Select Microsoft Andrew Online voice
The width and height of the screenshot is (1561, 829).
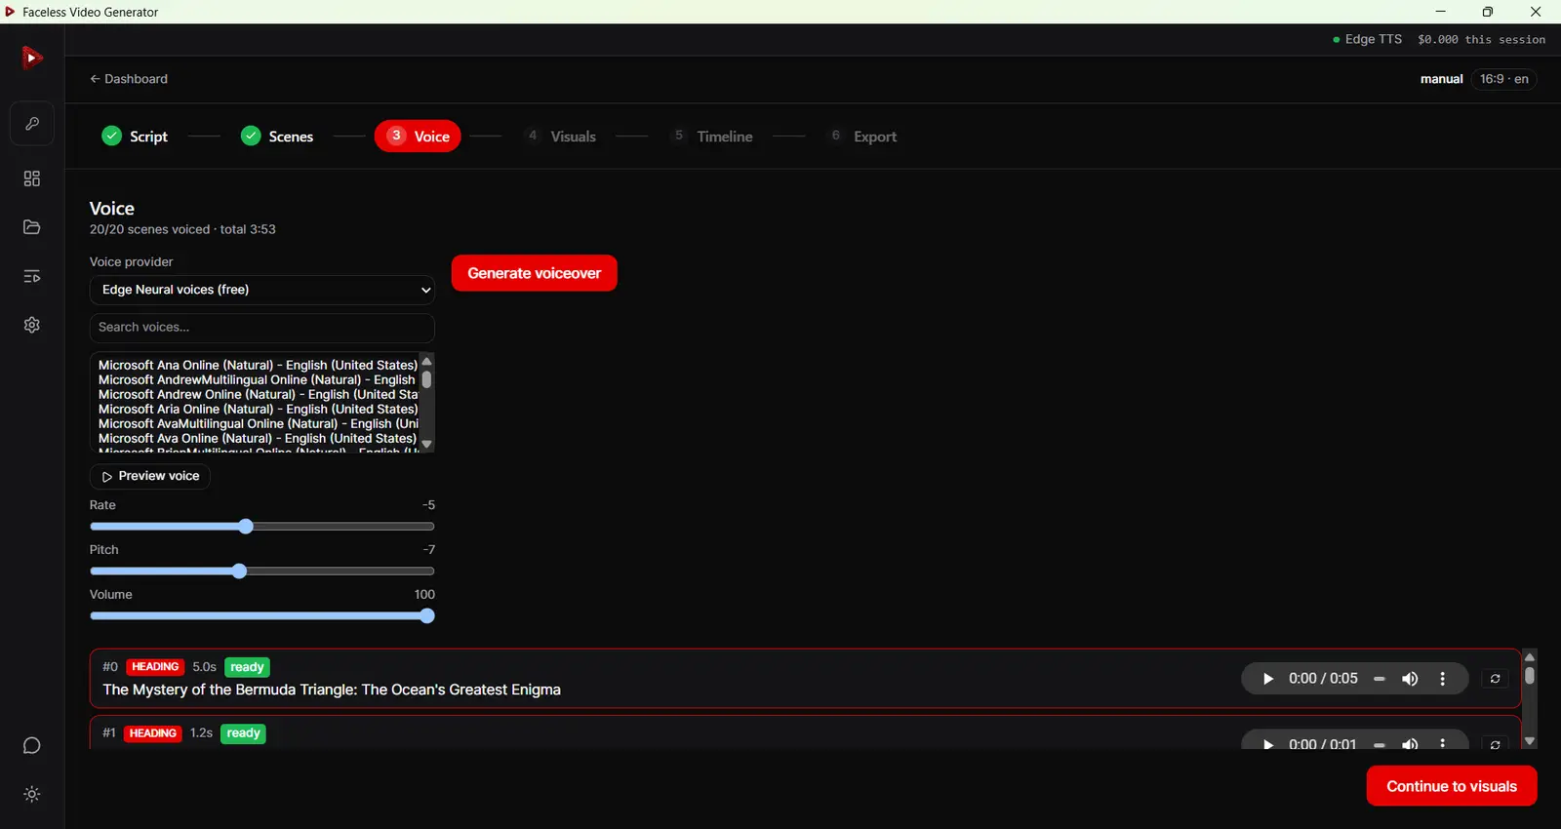click(x=258, y=394)
